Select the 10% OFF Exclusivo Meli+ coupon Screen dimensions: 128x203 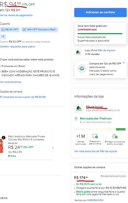(40, 29)
